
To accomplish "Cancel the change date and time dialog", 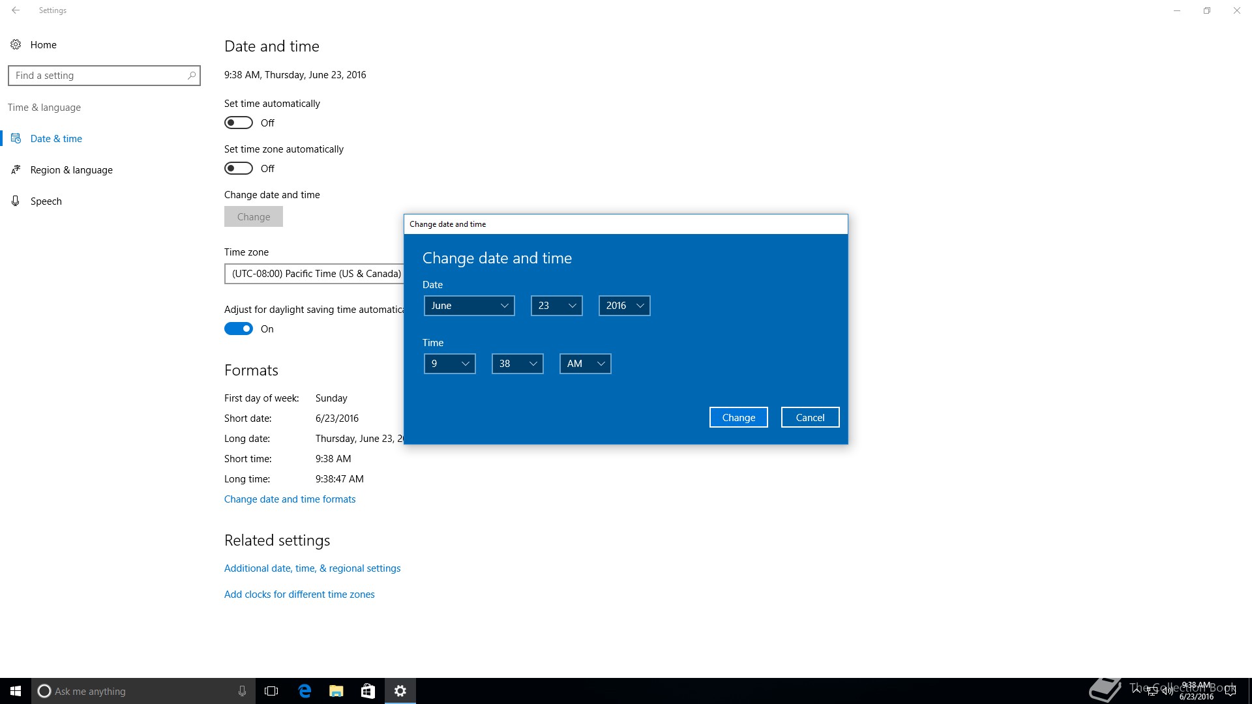I will (x=810, y=417).
